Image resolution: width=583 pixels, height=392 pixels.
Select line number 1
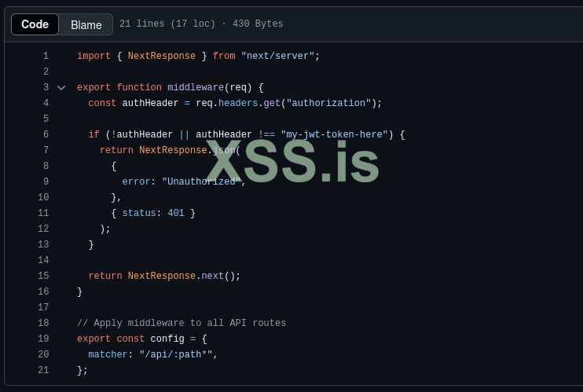click(46, 56)
